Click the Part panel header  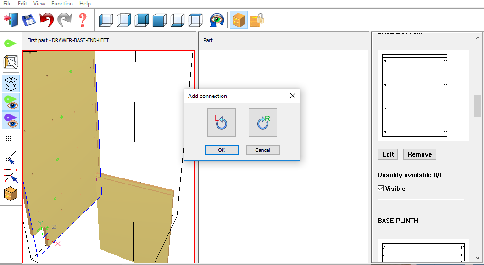click(208, 40)
